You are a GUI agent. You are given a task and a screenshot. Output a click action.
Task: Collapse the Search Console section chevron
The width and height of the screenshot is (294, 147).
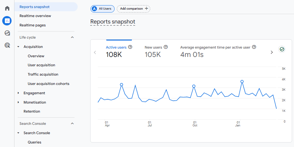[x=72, y=124]
